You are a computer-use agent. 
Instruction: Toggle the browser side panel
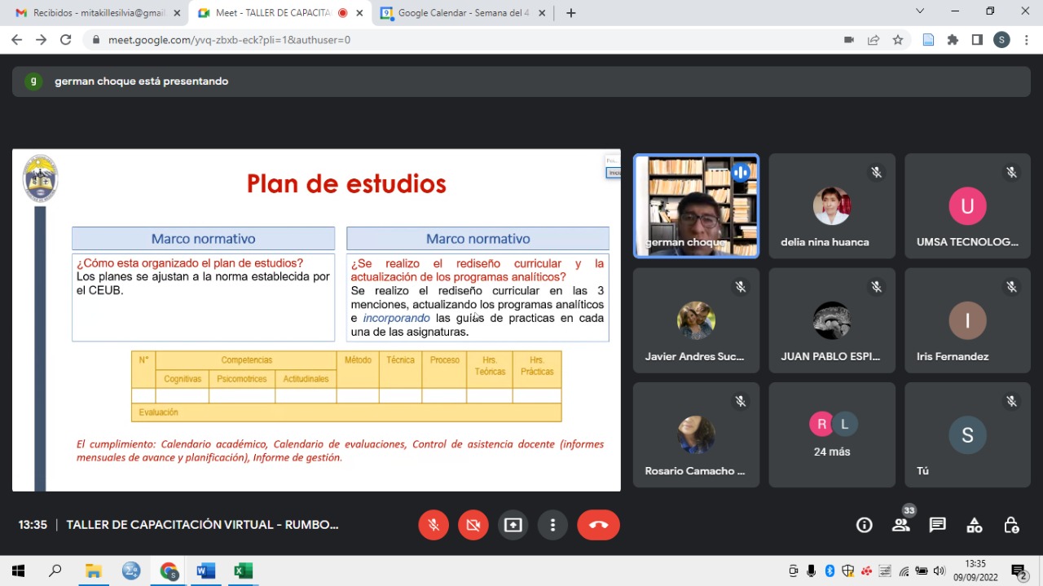pyautogui.click(x=977, y=40)
